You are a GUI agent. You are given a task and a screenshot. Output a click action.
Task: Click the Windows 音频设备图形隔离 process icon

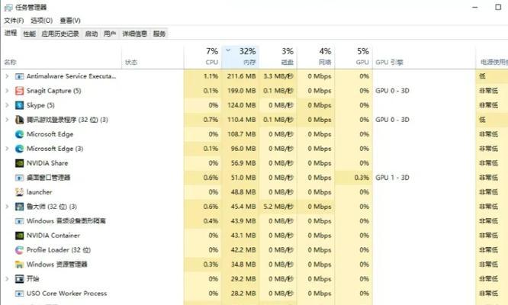tap(19, 221)
